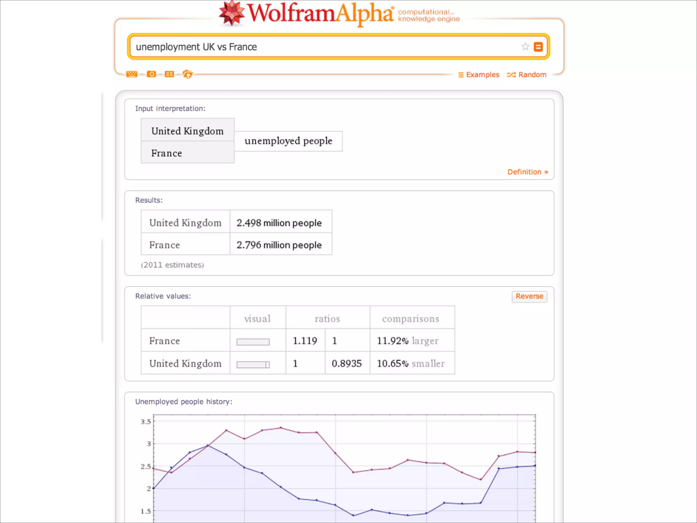
Task: Click the United Kingdom input interpretation cell
Action: 188,131
